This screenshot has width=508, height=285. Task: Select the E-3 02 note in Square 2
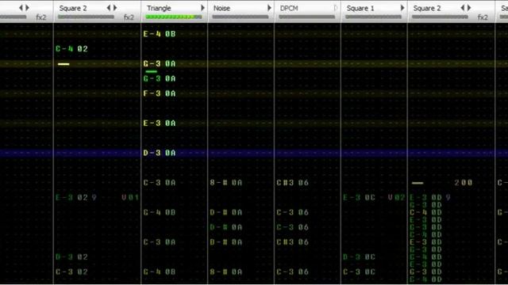(71, 197)
